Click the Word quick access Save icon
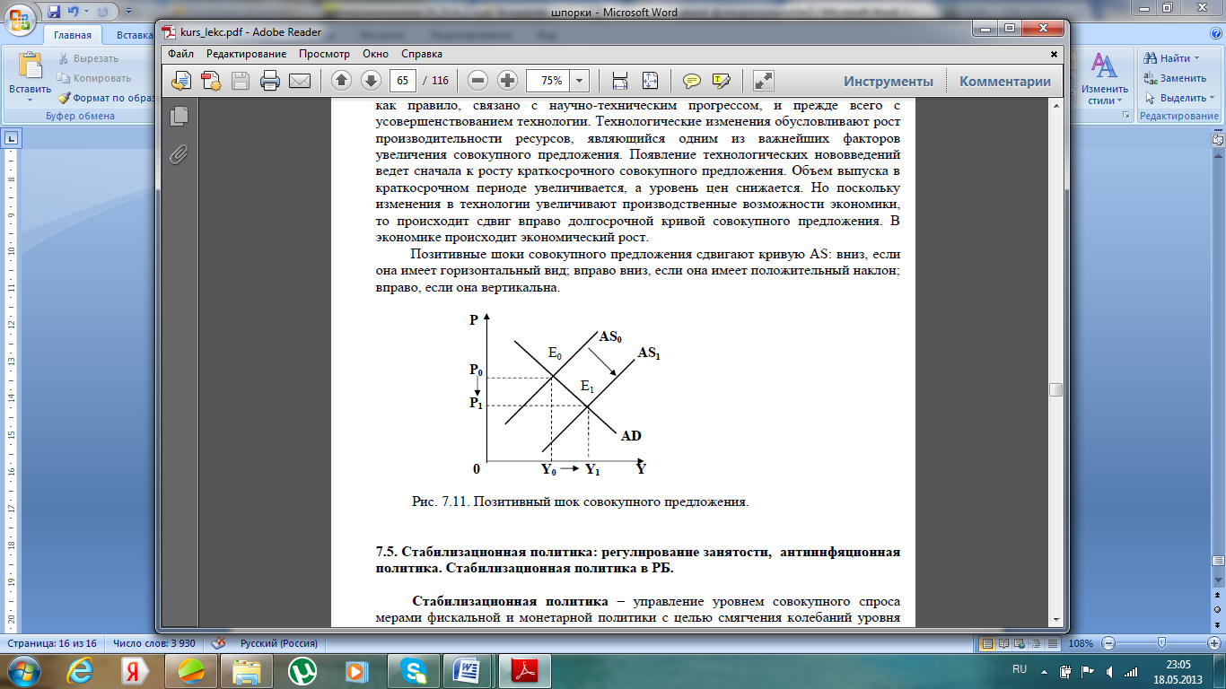The height and width of the screenshot is (689, 1226). pyautogui.click(x=53, y=12)
